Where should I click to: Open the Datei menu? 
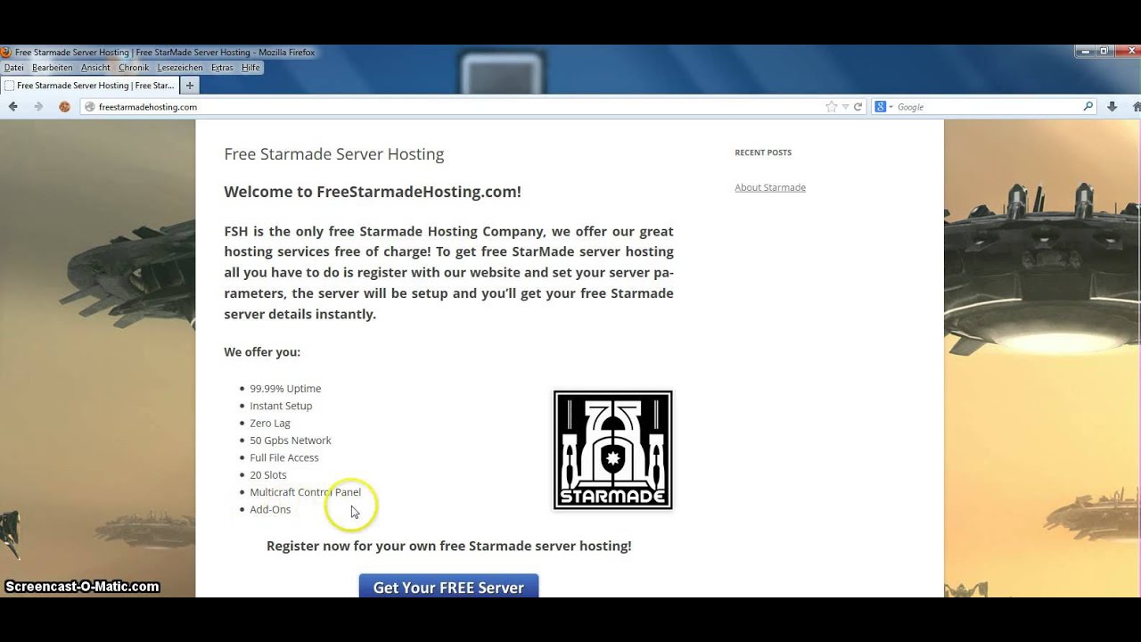[13, 68]
